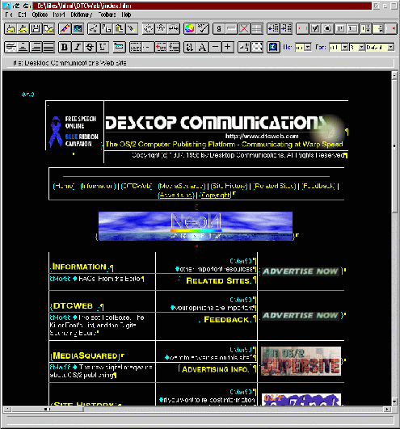Click the insert radio button form icon
This screenshot has width=400, height=429.
[x=327, y=28]
